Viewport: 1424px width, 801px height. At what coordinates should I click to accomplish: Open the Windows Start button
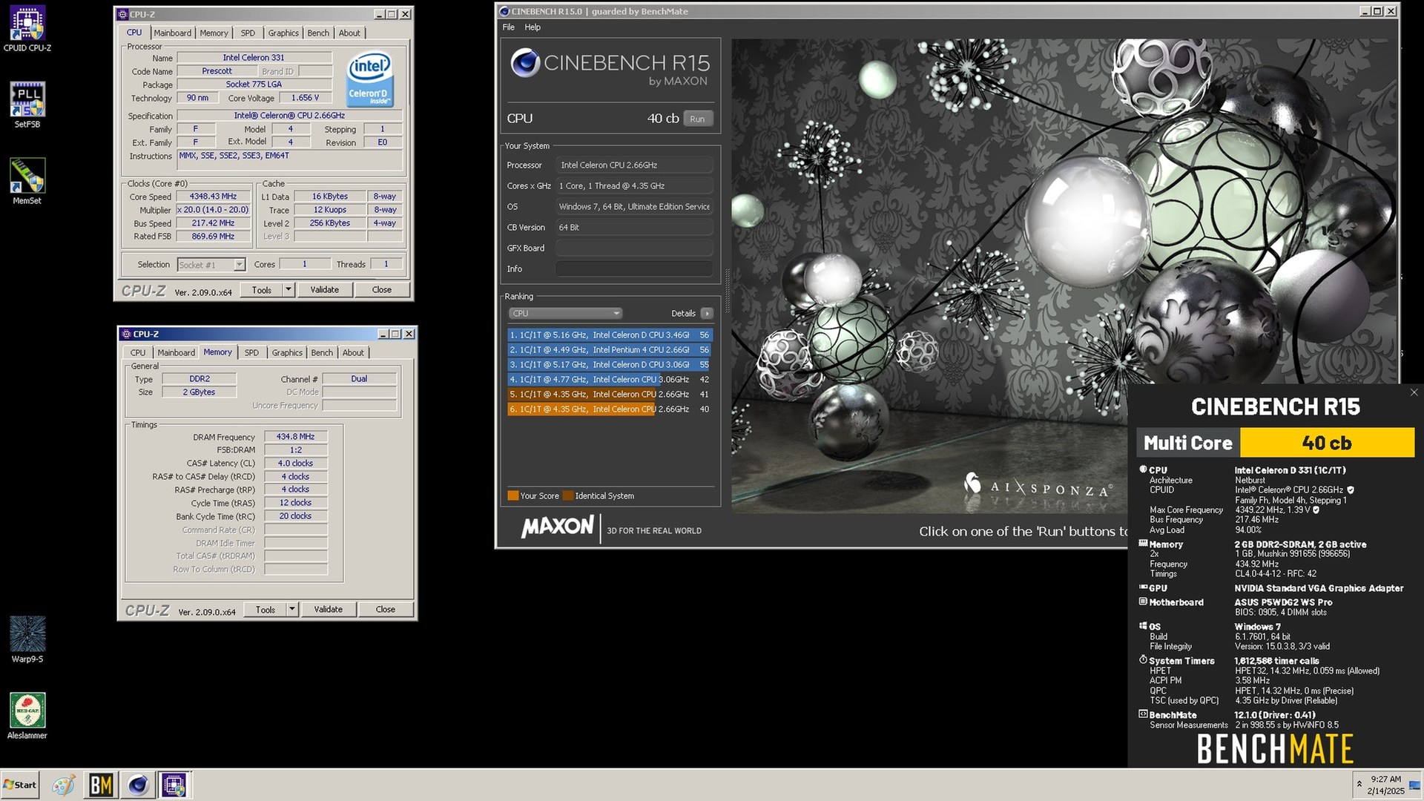click(20, 785)
